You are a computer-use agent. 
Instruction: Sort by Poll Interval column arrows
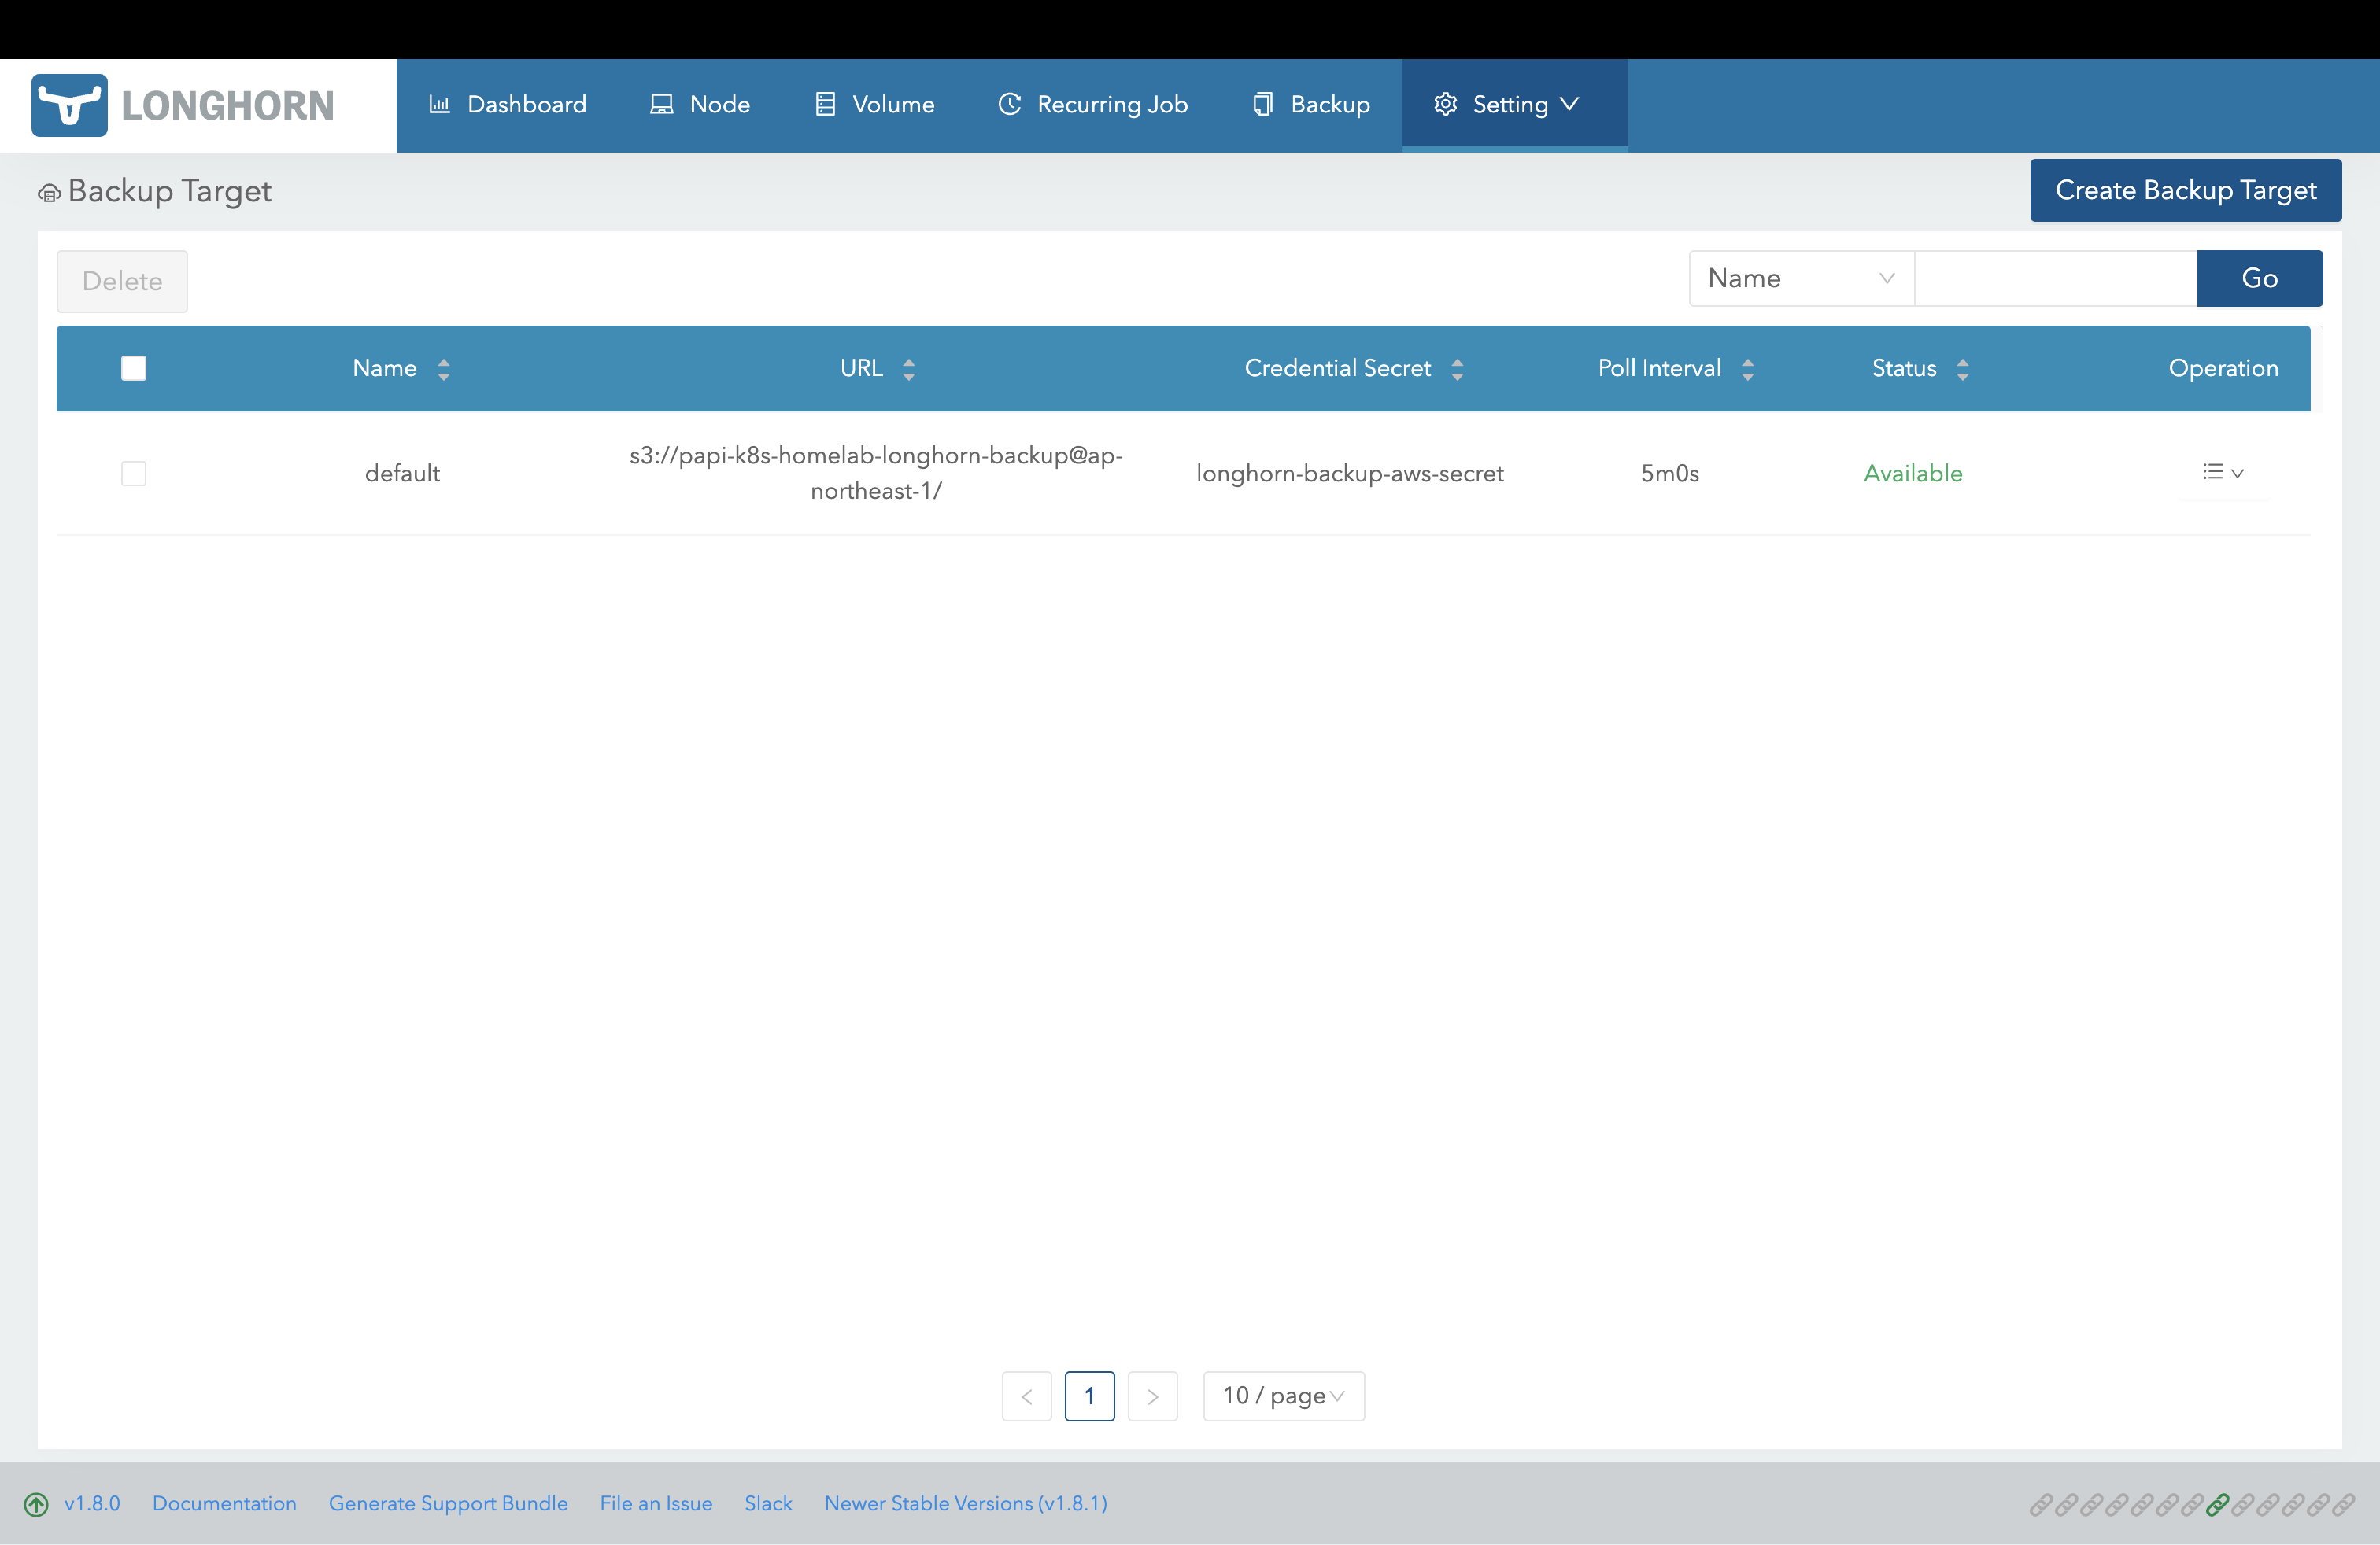[1747, 369]
